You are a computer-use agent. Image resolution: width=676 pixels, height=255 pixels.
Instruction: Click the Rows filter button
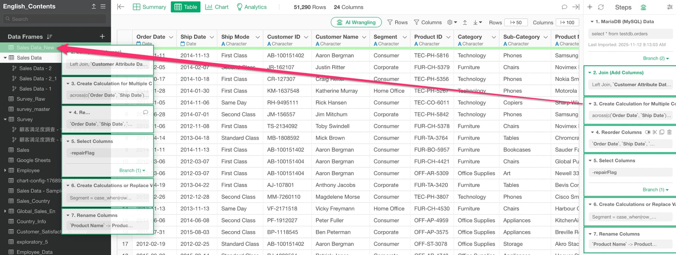pos(397,22)
